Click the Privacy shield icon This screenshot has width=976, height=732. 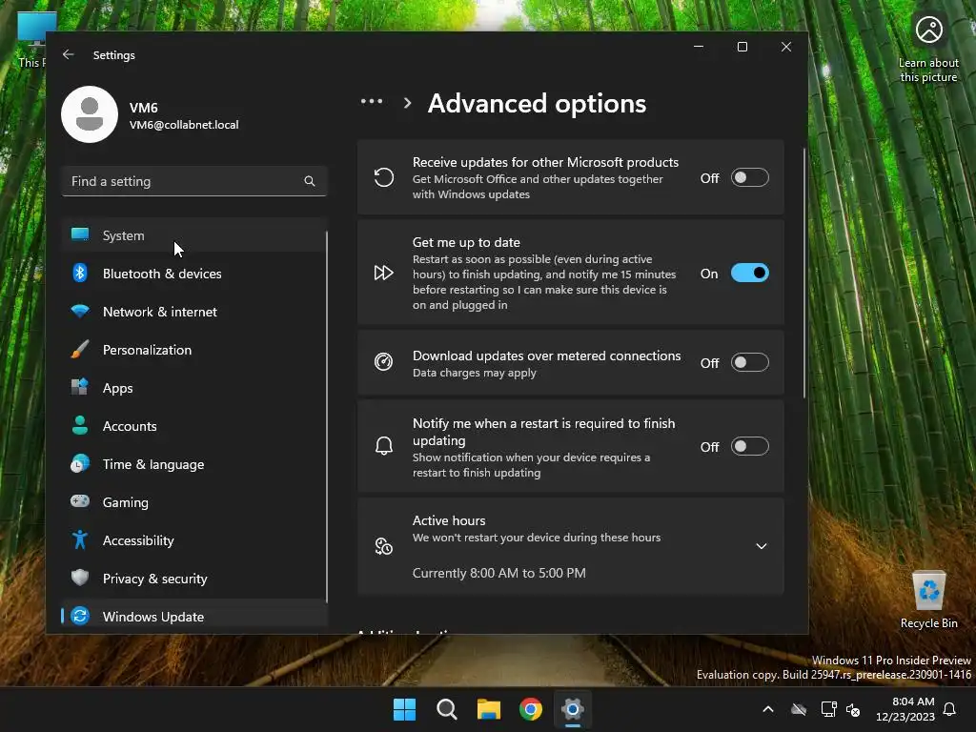click(x=80, y=578)
